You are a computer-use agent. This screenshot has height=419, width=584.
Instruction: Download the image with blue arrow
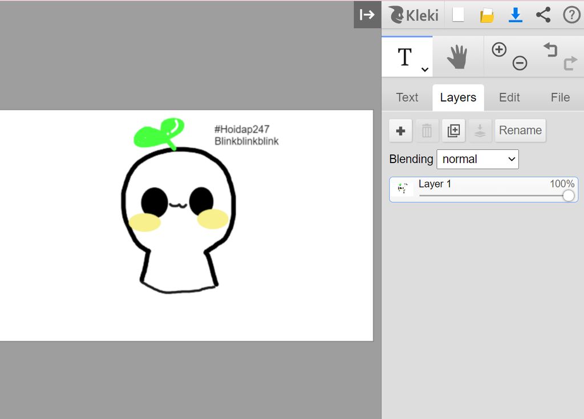coord(516,15)
